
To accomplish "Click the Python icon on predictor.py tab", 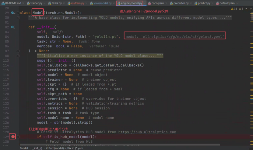I will coord(171,3).
